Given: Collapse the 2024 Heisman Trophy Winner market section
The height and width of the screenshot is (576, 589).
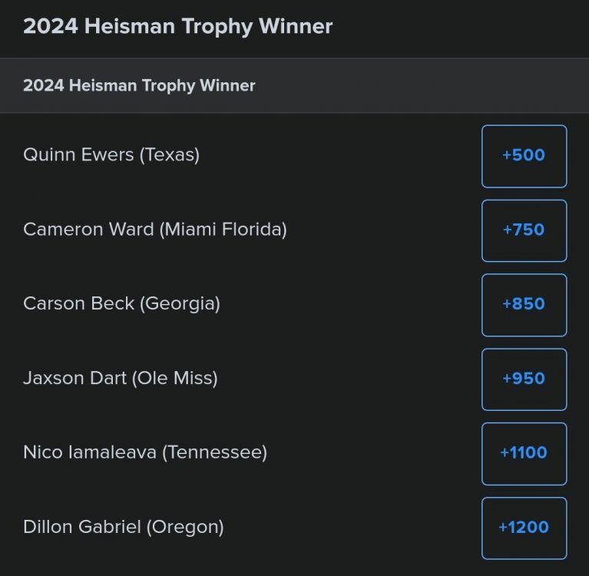Looking at the screenshot, I should click(139, 86).
